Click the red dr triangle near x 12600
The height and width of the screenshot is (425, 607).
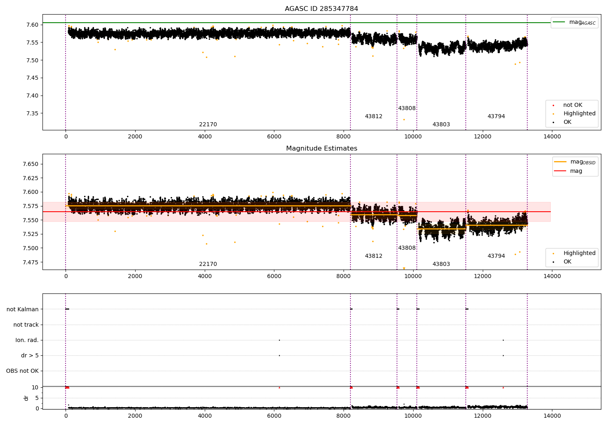[503, 387]
